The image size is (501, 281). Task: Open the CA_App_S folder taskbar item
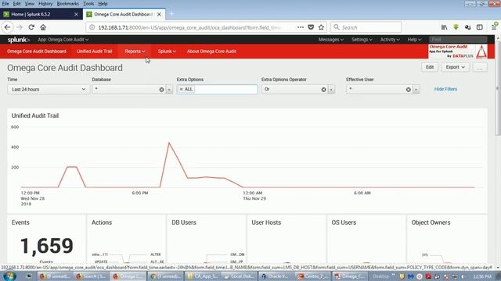pyautogui.click(x=203, y=276)
